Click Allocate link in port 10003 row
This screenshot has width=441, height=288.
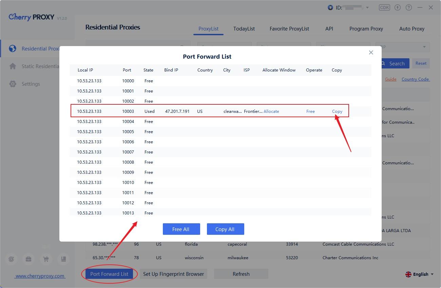coord(271,111)
